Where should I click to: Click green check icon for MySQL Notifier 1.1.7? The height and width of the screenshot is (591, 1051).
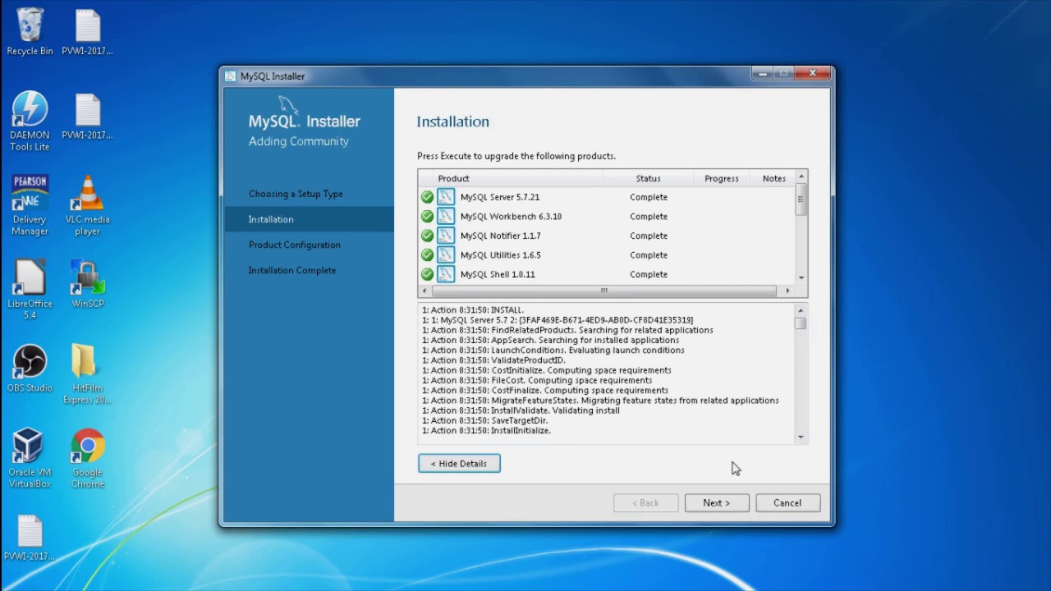tap(427, 236)
